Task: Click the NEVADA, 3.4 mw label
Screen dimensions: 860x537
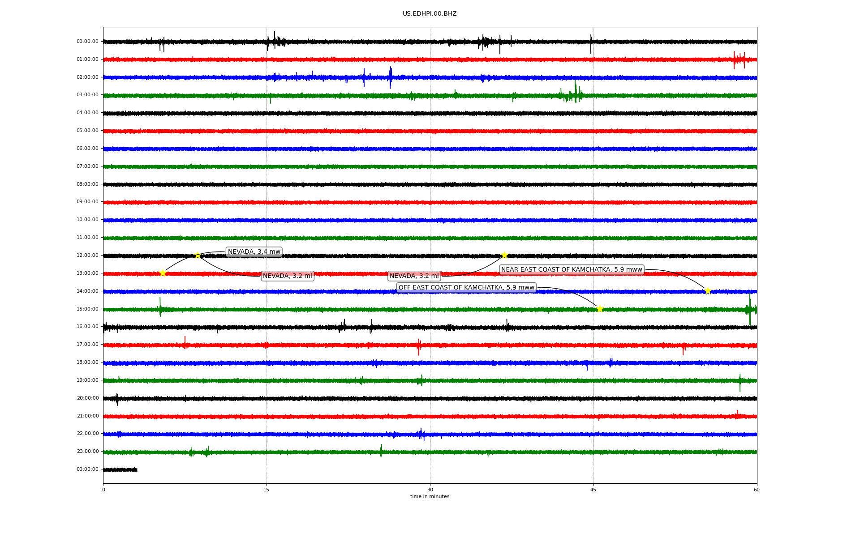Action: point(254,252)
